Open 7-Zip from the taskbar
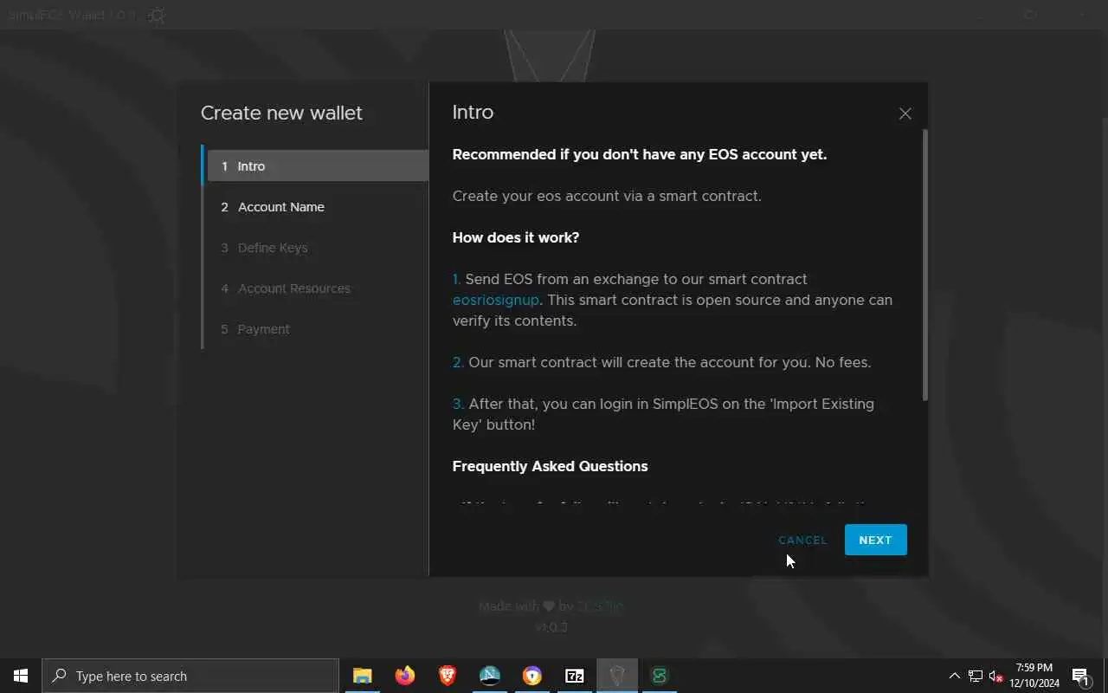The image size is (1108, 693). pyautogui.click(x=575, y=676)
